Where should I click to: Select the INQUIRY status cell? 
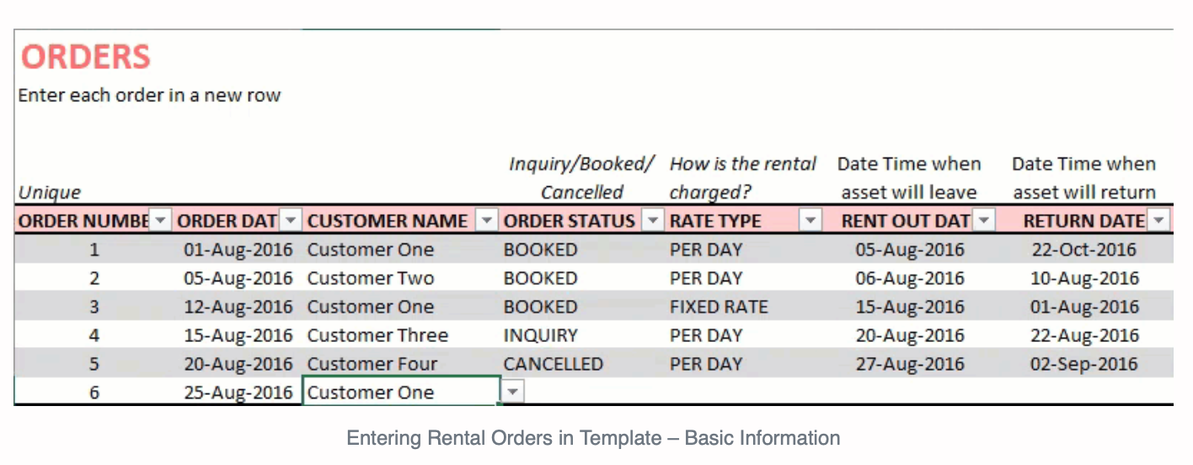[x=583, y=335]
